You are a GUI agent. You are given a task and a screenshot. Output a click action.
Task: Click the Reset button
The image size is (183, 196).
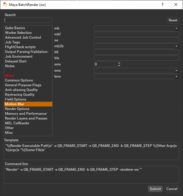click(x=173, y=20)
